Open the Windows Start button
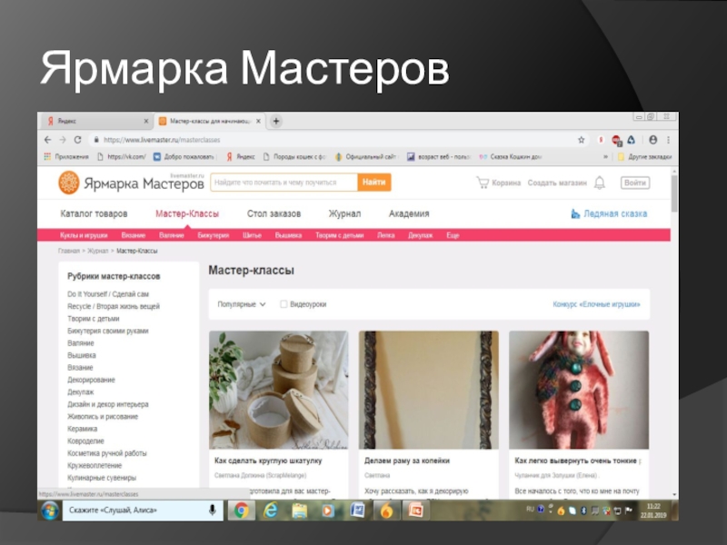 pos(50,510)
